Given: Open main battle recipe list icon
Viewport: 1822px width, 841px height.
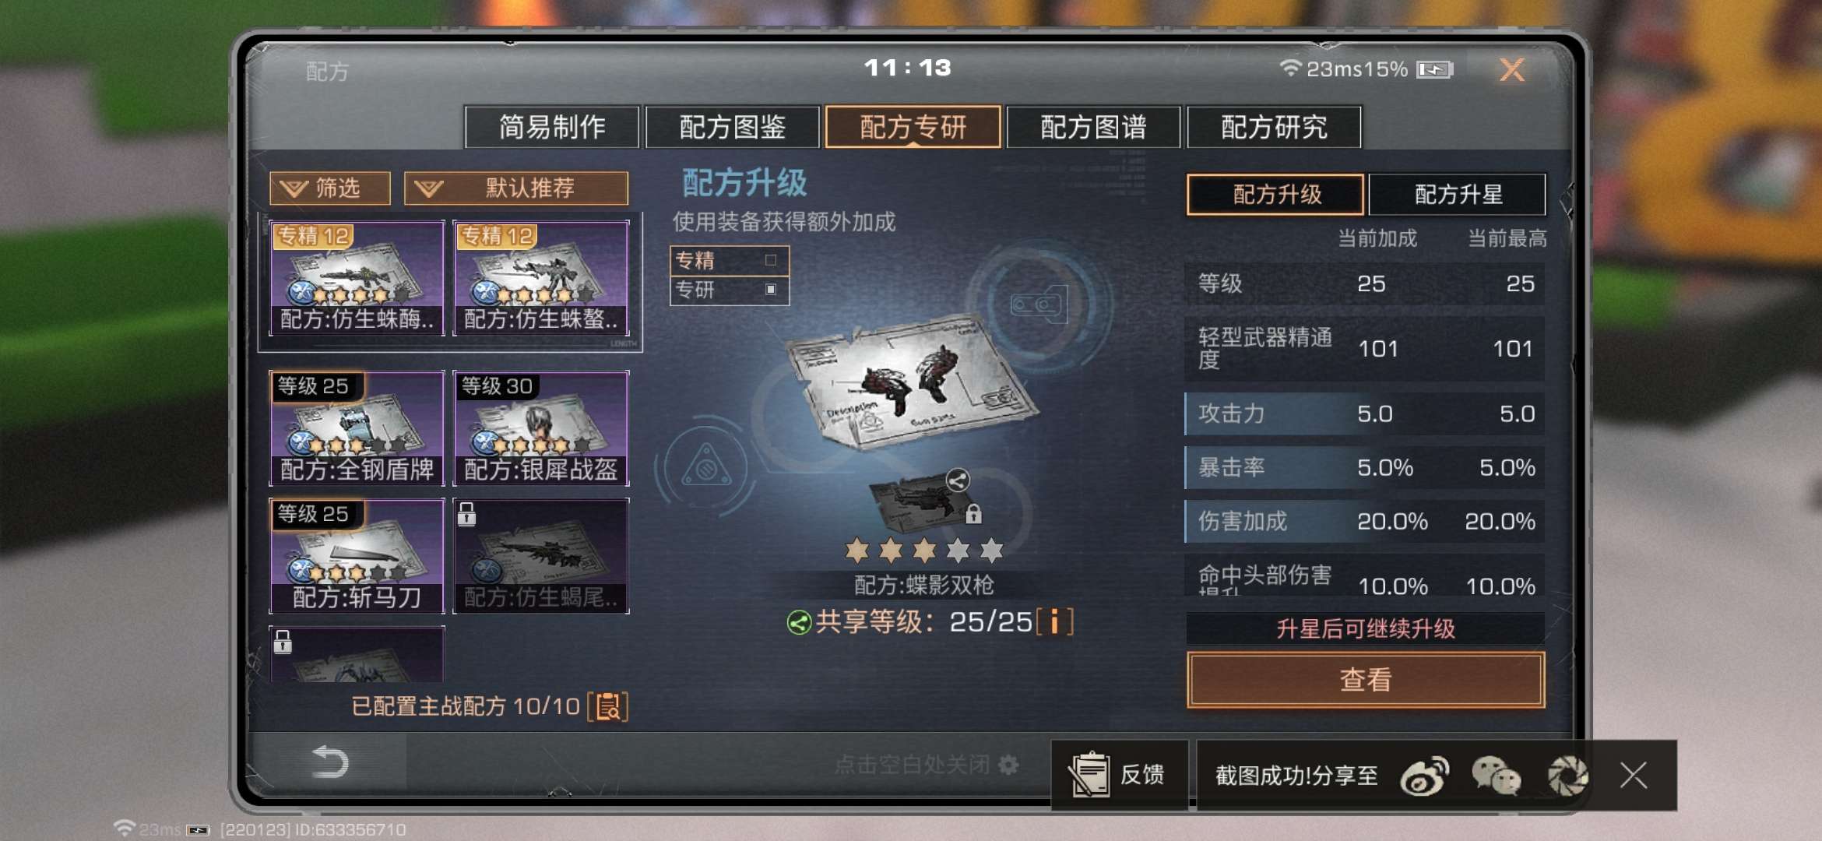Looking at the screenshot, I should click(x=607, y=706).
